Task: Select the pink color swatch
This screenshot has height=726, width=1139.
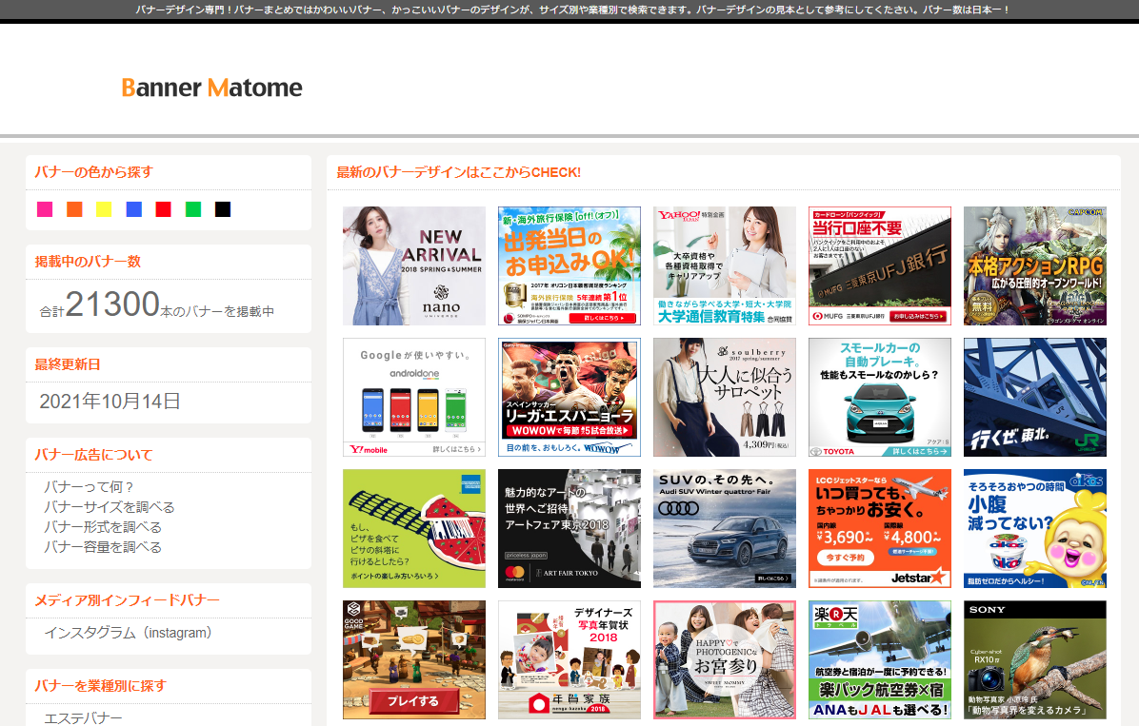Action: click(x=45, y=209)
